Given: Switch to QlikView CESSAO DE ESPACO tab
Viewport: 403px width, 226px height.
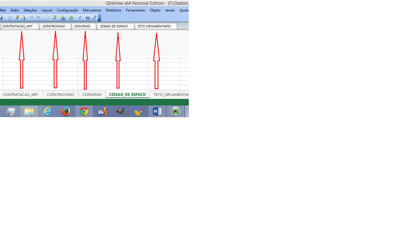Looking at the screenshot, I should (x=115, y=26).
